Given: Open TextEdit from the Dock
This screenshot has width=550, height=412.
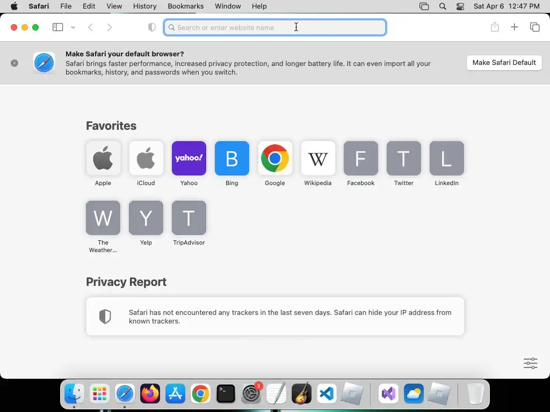Looking at the screenshot, I should click(277, 393).
